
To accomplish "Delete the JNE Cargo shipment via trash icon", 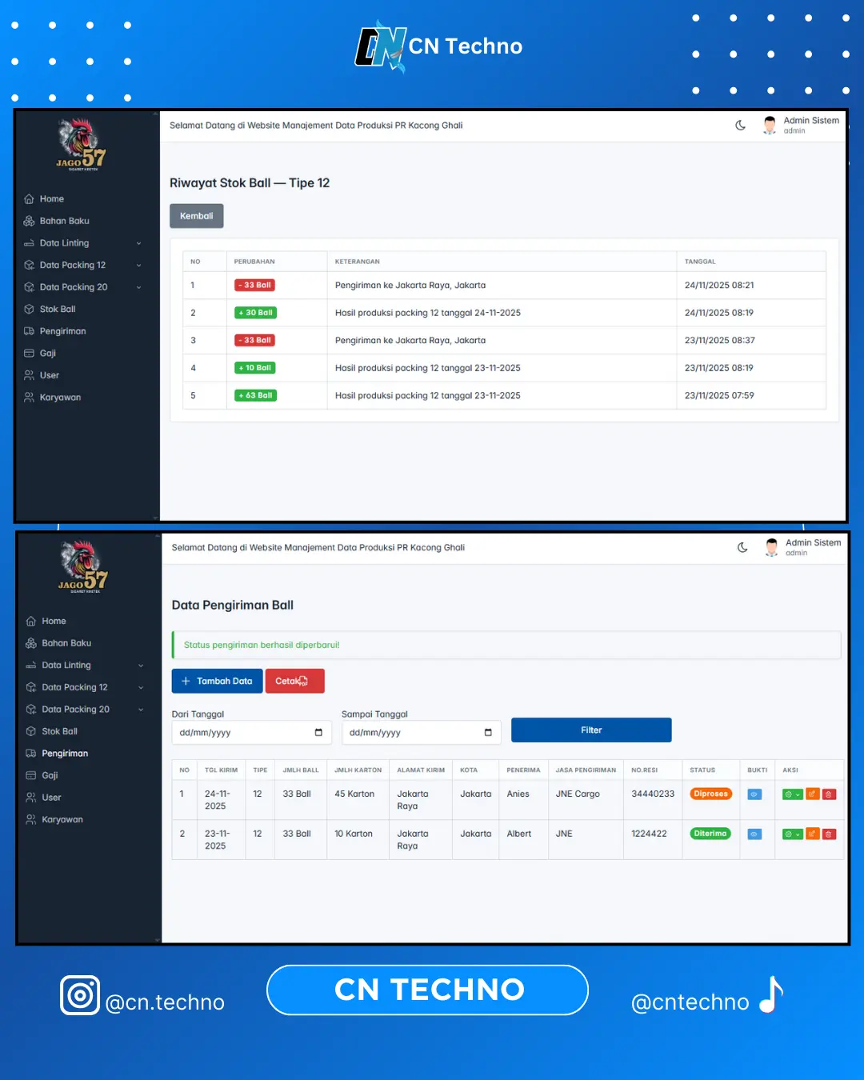I will click(x=829, y=794).
